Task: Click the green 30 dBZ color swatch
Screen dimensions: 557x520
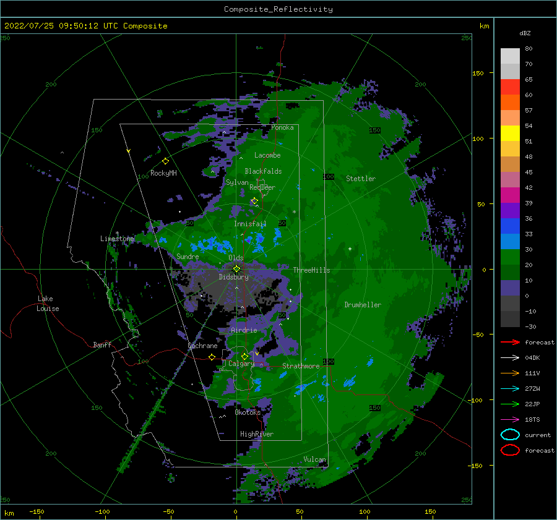Action: click(x=510, y=257)
